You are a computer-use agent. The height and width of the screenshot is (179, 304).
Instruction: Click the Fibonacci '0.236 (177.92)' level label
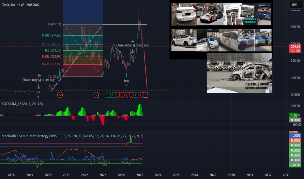point(52,64)
